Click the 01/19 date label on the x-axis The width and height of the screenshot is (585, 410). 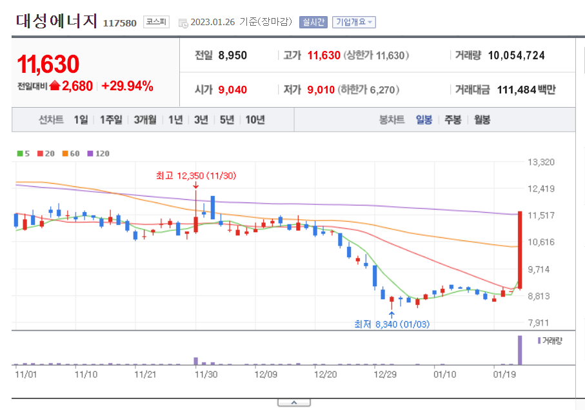[x=504, y=374]
